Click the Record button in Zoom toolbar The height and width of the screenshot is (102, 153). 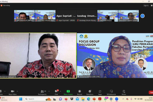(80, 92)
